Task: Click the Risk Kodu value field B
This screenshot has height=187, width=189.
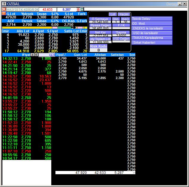Action: (98, 50)
